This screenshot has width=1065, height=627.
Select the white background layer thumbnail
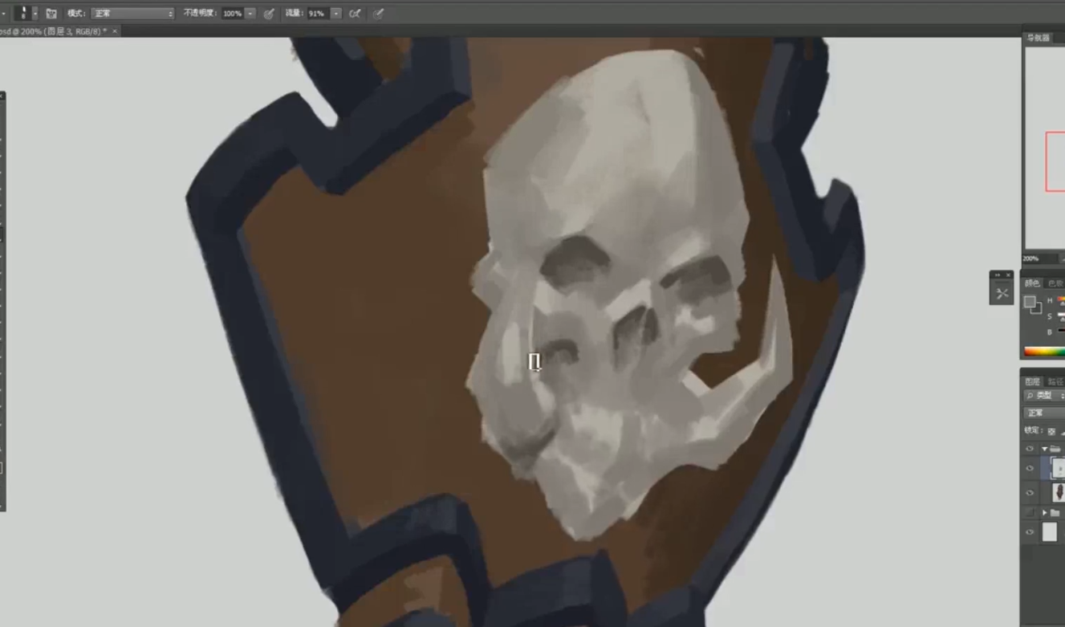pos(1050,531)
